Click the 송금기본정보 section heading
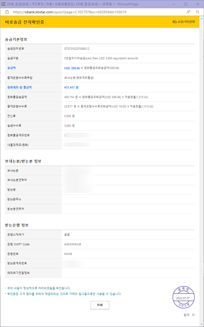Screen dimensions: 204x327 coord(16,40)
